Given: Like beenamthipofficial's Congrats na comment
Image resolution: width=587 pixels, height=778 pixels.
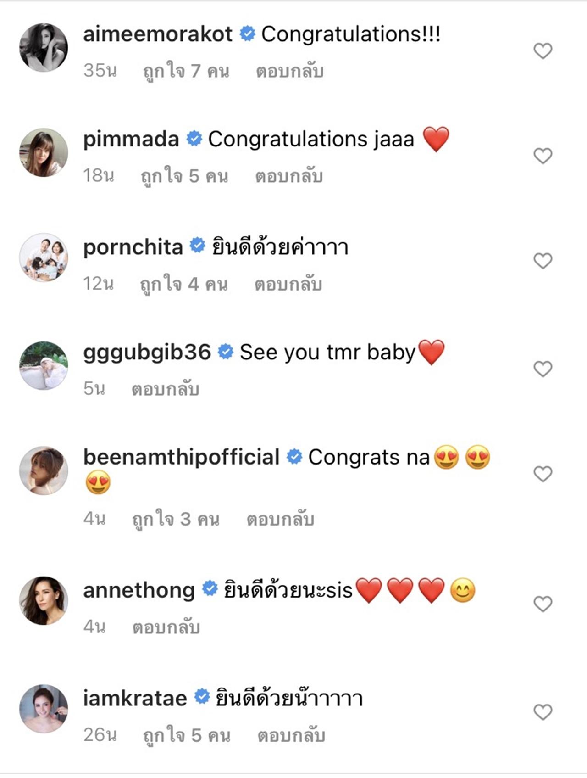Looking at the screenshot, I should 543,474.
